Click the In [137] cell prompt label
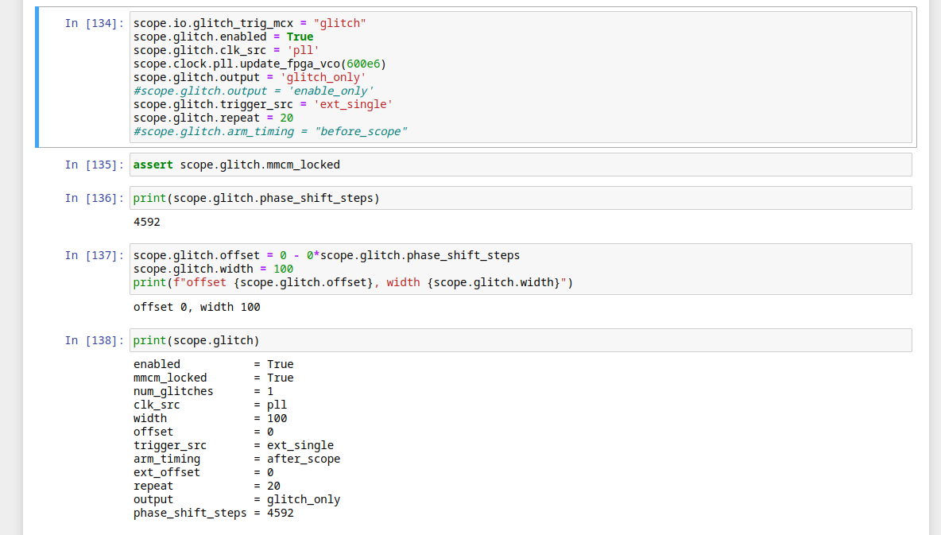The width and height of the screenshot is (941, 535). 94,256
